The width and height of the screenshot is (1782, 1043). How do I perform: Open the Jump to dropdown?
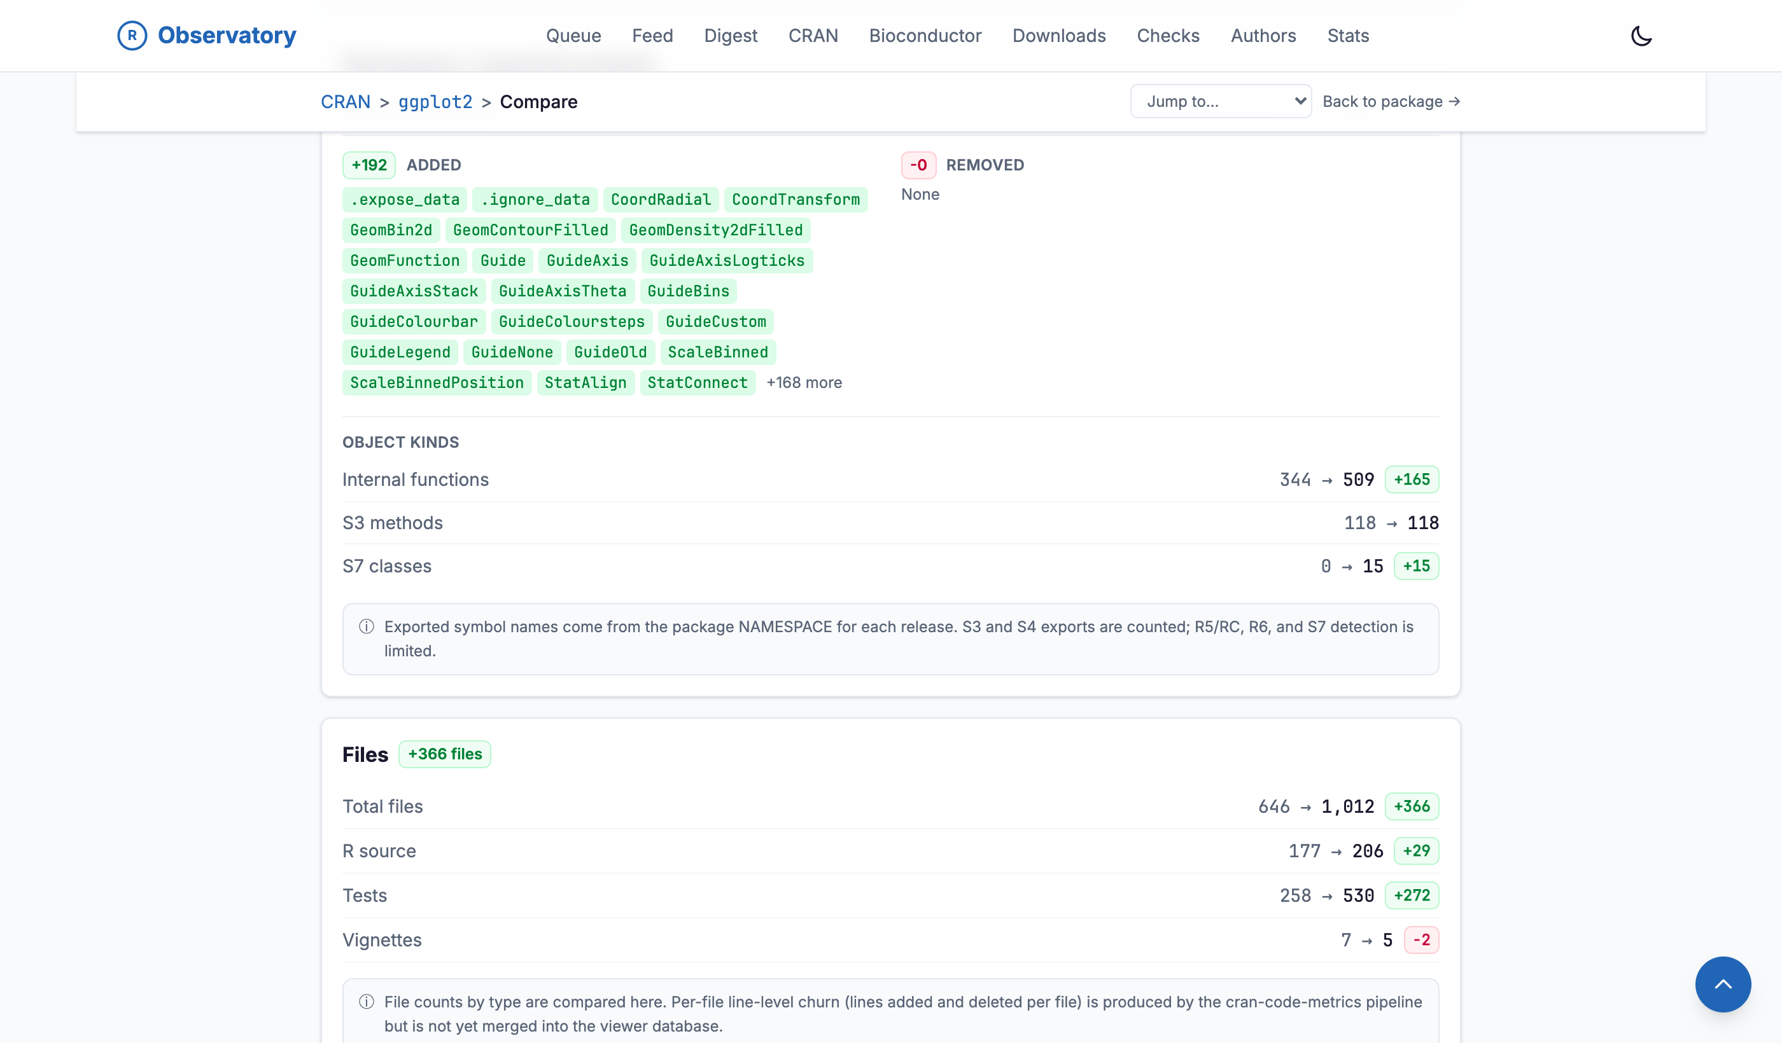1221,101
